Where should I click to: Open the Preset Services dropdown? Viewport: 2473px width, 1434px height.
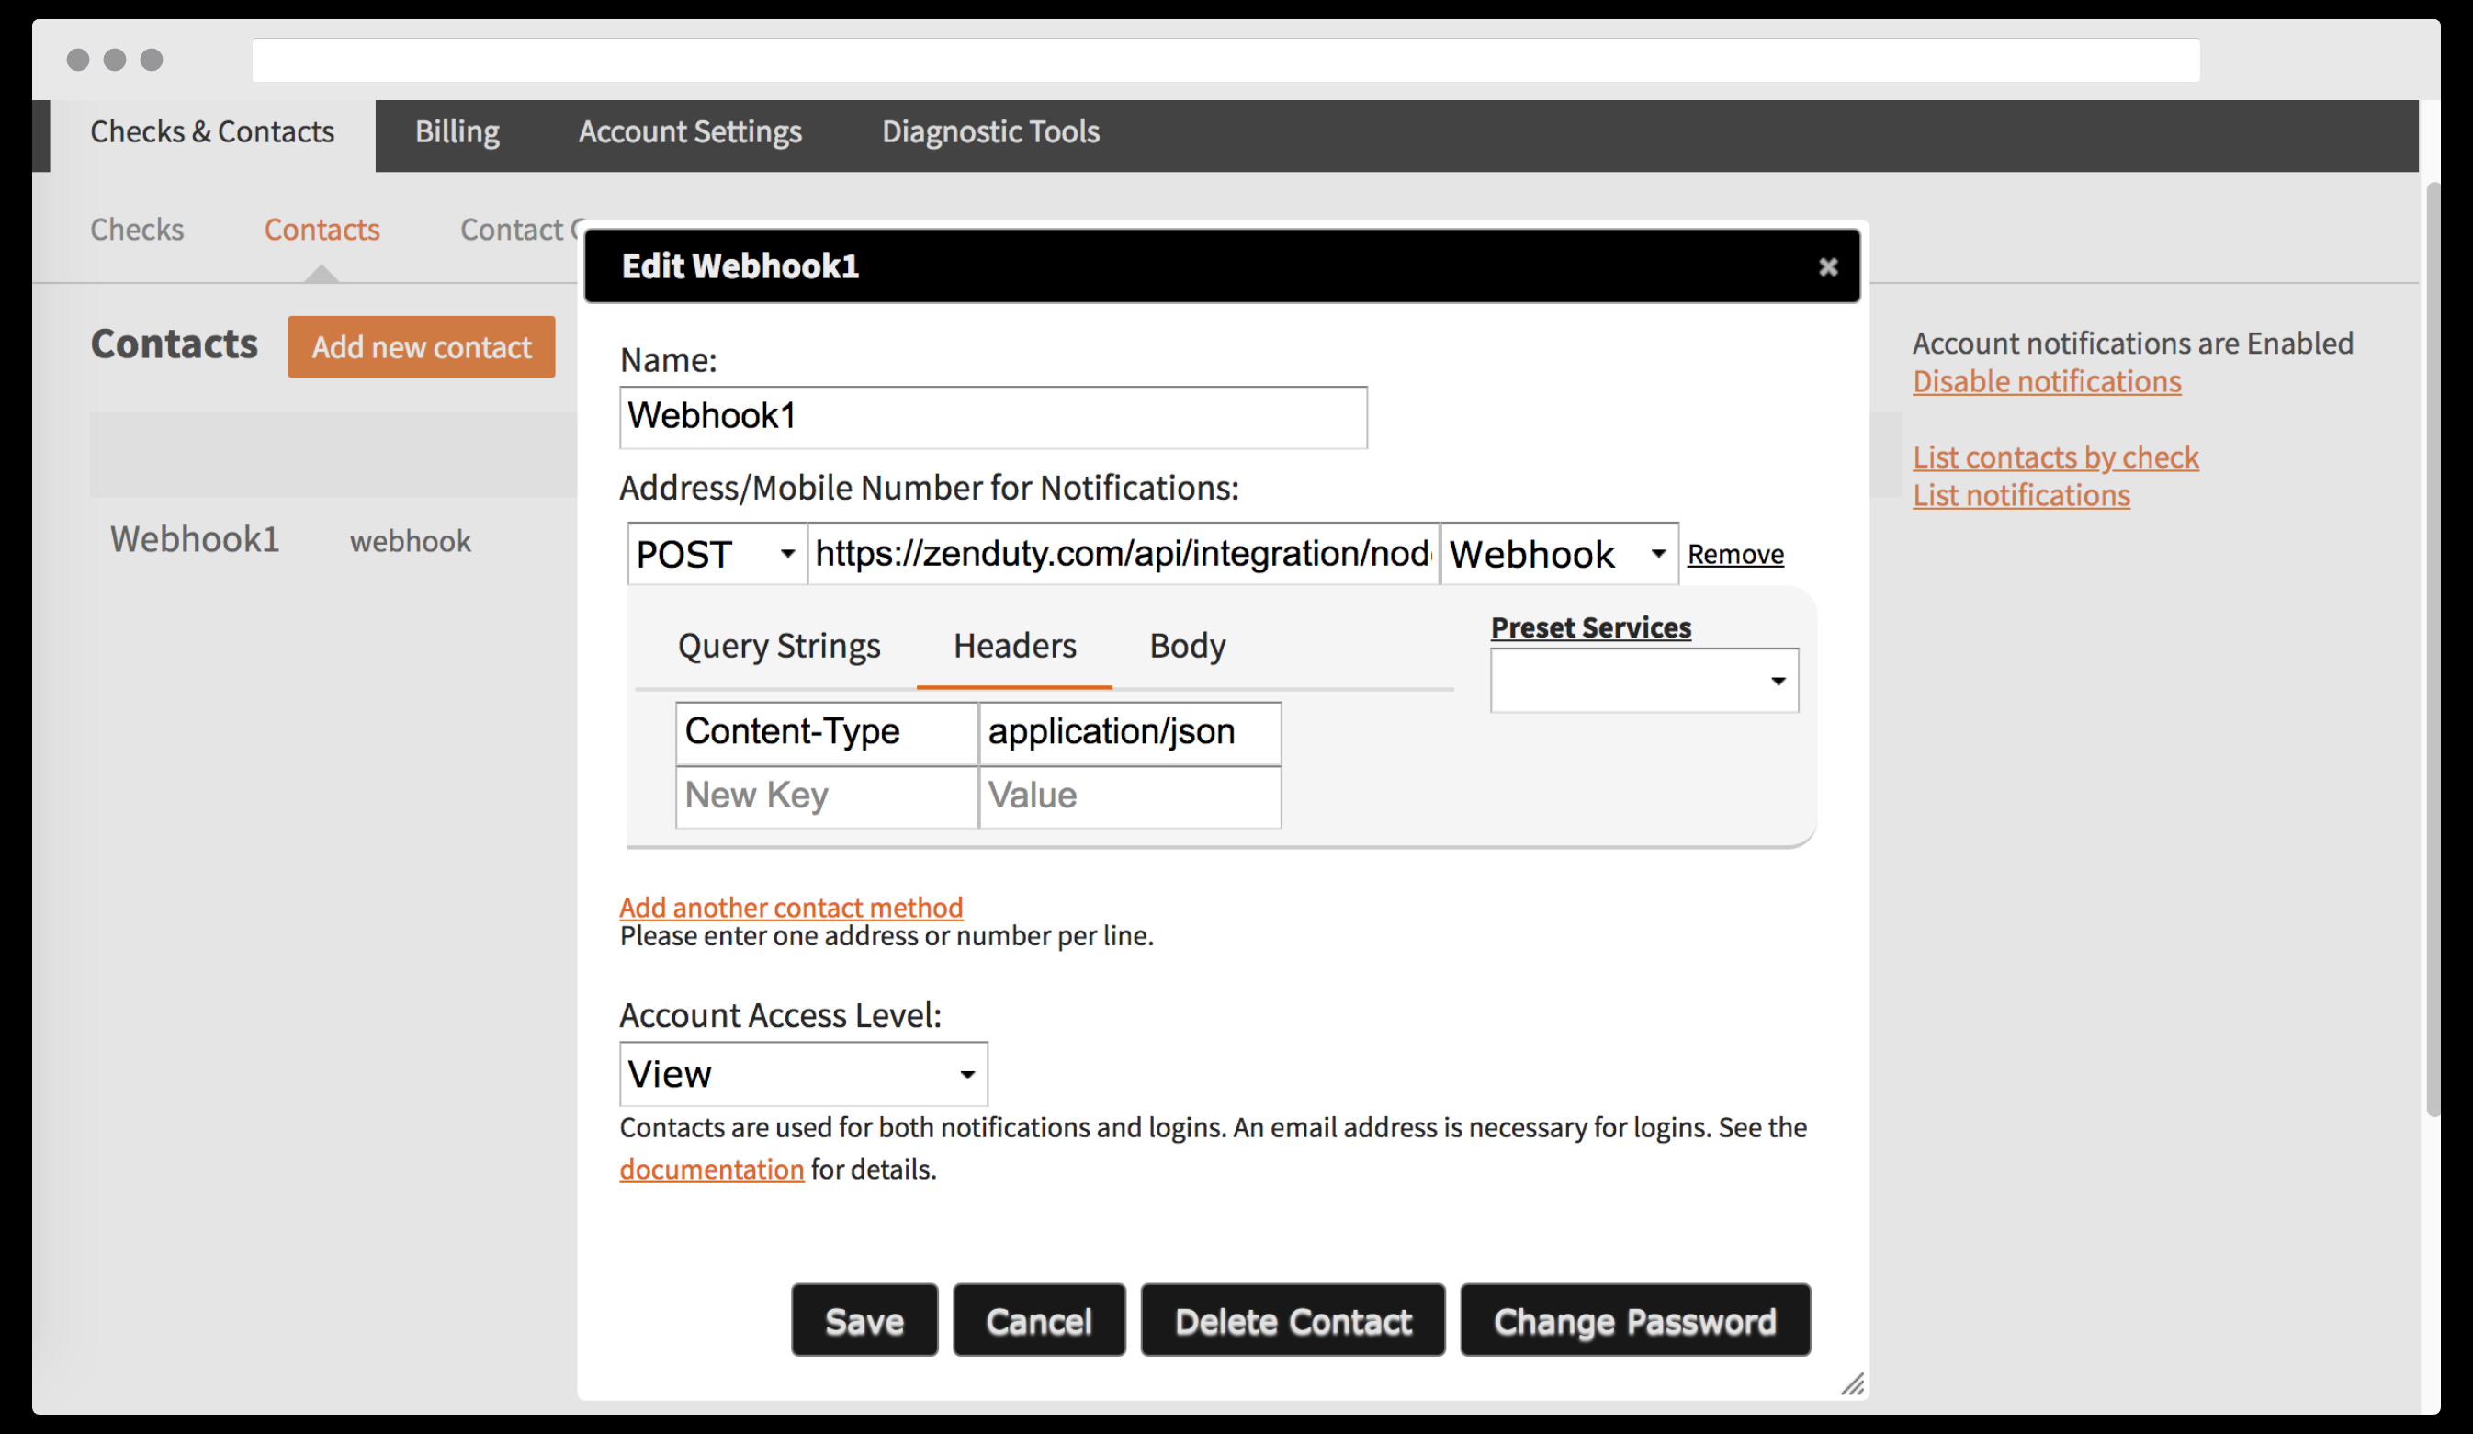(1643, 680)
